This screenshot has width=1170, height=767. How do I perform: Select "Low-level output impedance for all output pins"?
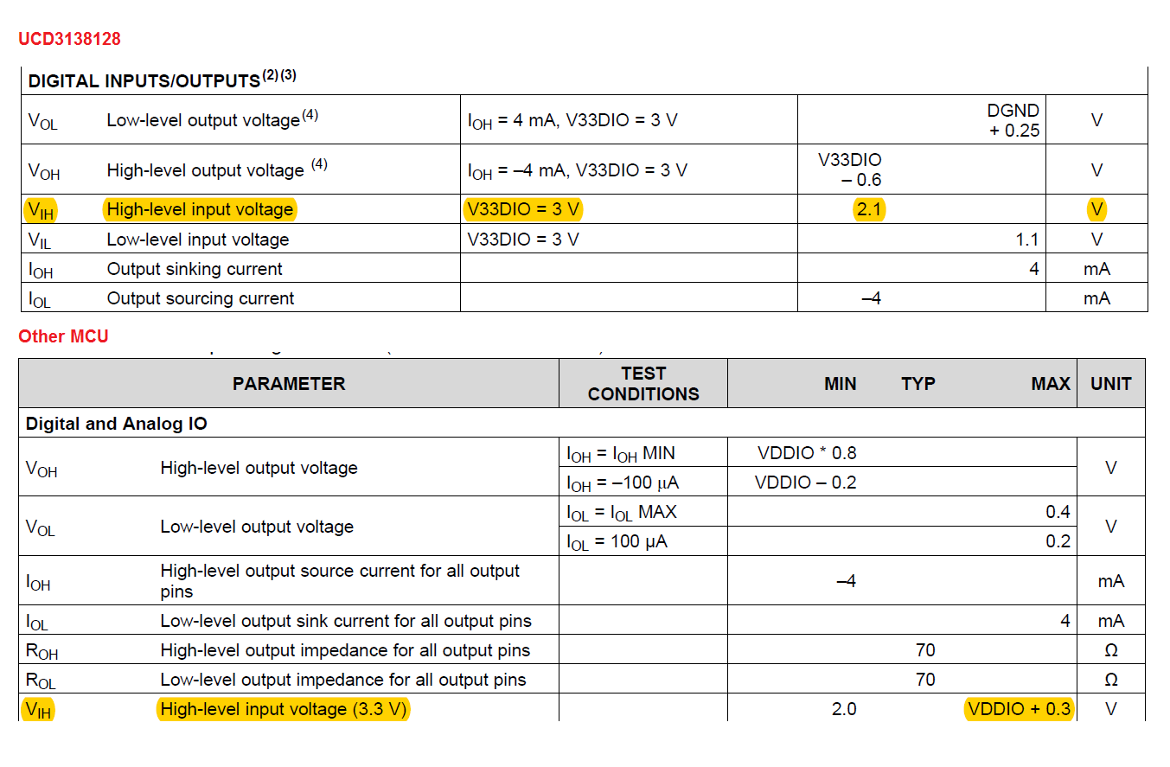[x=343, y=680]
